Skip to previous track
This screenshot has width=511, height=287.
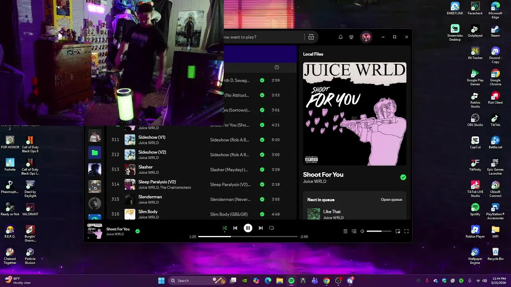(235, 228)
